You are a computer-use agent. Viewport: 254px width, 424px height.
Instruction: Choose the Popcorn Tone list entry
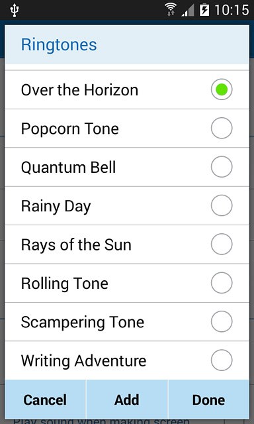[x=127, y=128]
